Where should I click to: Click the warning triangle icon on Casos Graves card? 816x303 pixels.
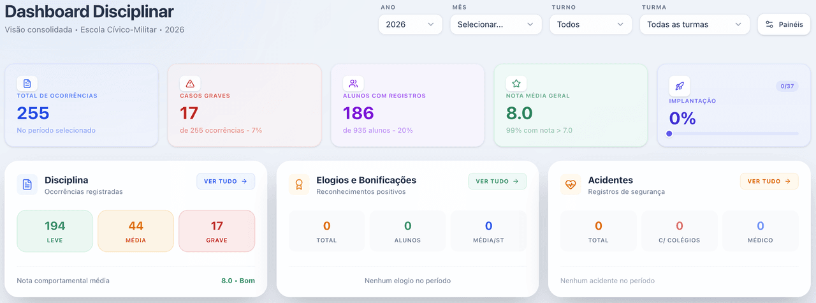point(190,84)
